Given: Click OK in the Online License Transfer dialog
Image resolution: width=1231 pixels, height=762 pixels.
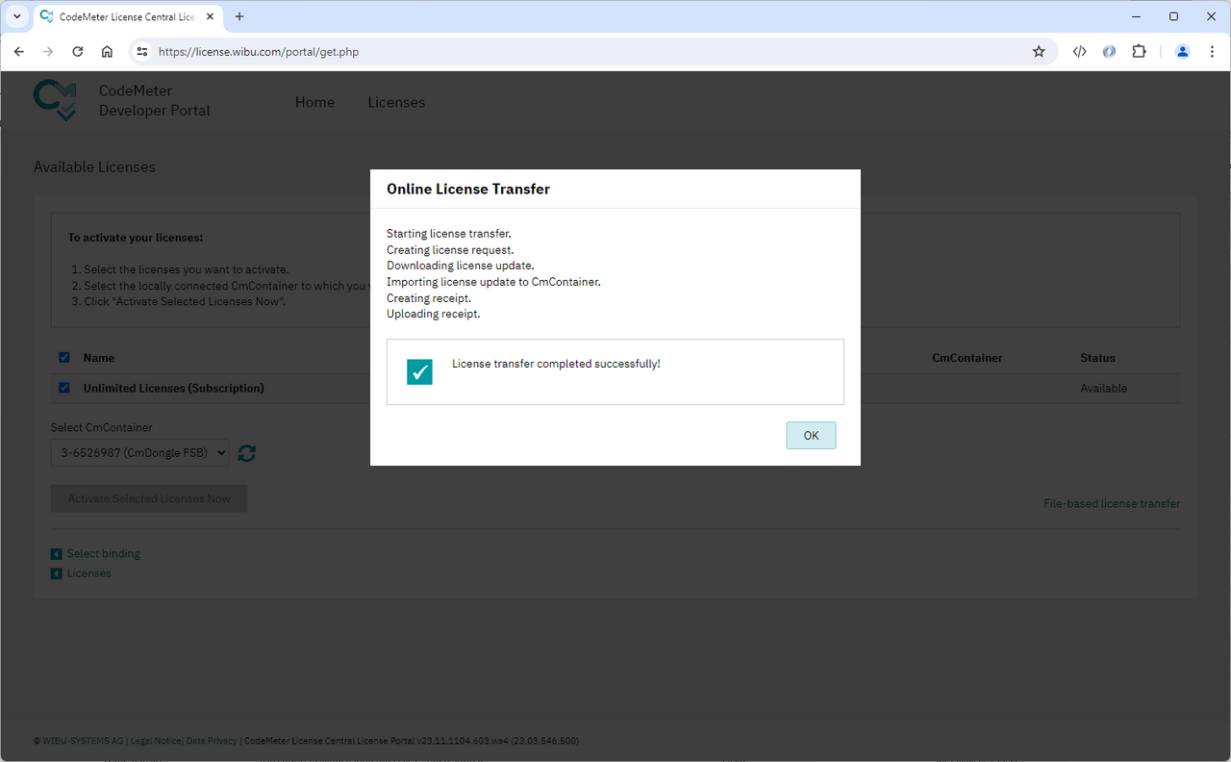Looking at the screenshot, I should [811, 435].
